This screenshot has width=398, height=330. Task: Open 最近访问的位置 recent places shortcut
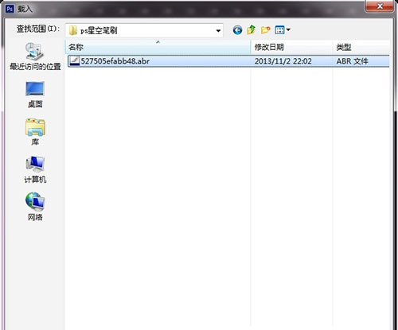click(35, 56)
